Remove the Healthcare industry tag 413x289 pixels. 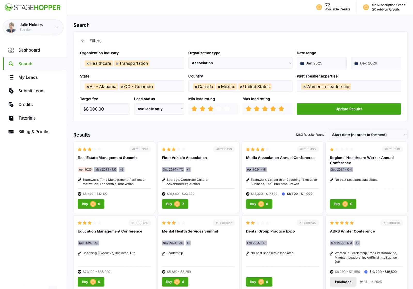tap(88, 63)
